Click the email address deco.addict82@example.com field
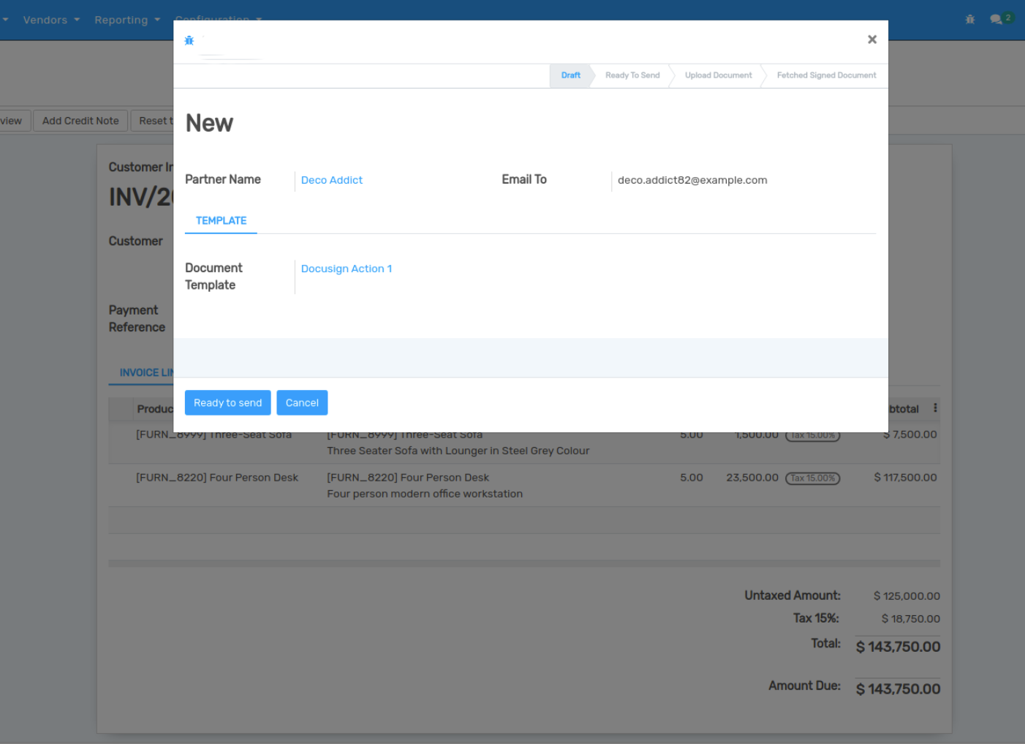 pyautogui.click(x=692, y=180)
